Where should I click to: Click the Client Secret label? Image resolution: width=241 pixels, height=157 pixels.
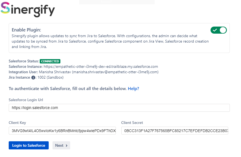pyautogui.click(x=132, y=123)
